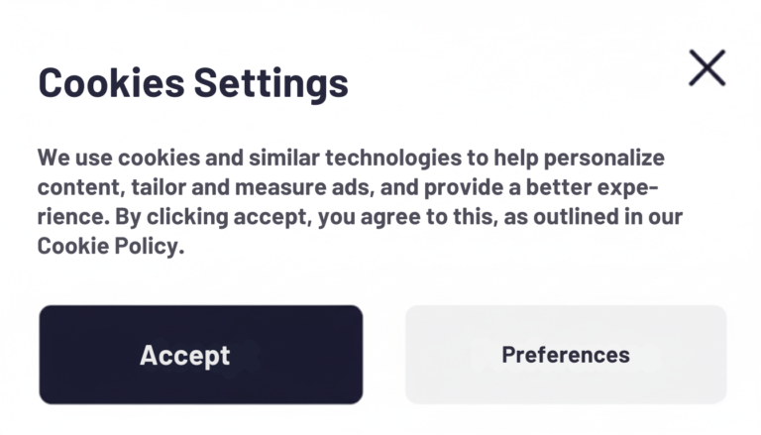Agree to cookies using Accept
Screen dimensions: 761x435
200,355
